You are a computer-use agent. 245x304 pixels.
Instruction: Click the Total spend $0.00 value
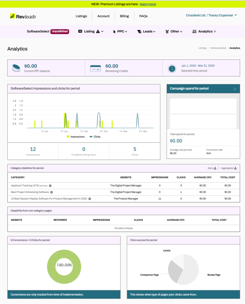click(176, 141)
